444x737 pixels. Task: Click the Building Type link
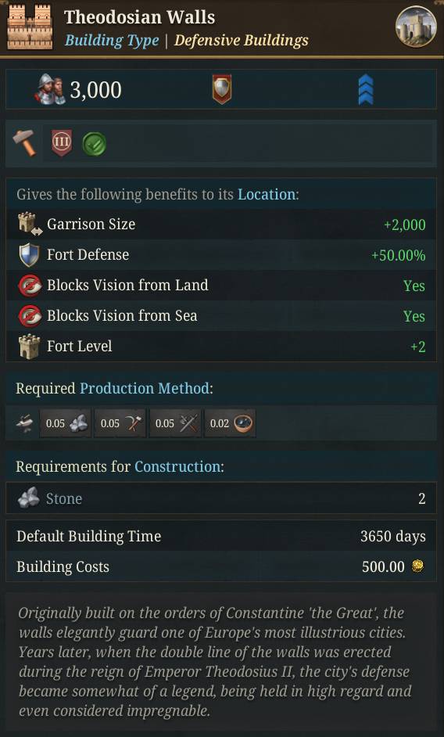(112, 41)
